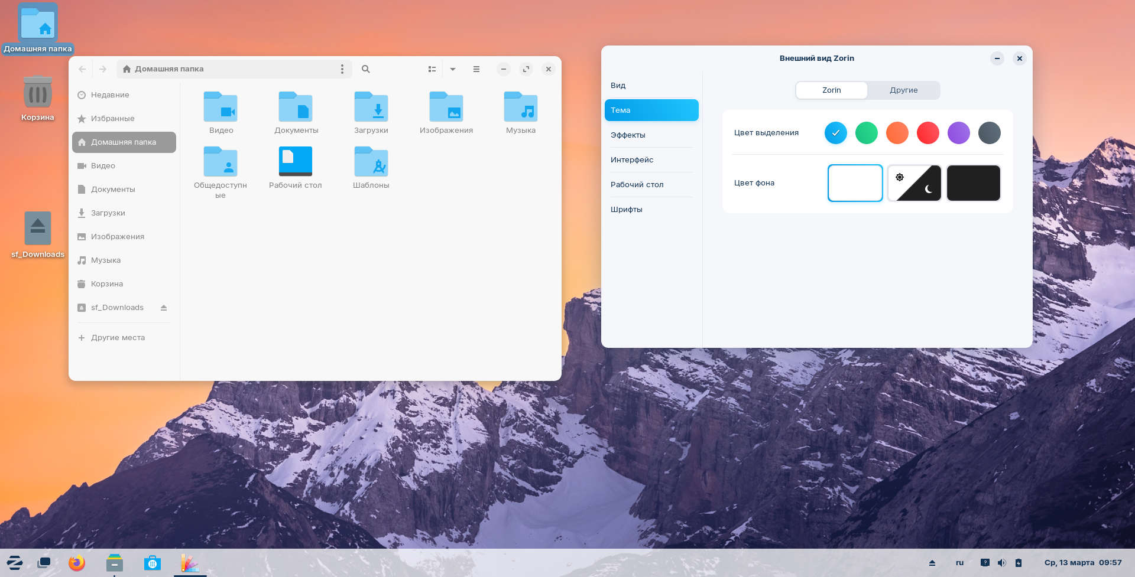Open the path bar three-dot menu
The width and height of the screenshot is (1135, 577).
click(342, 69)
